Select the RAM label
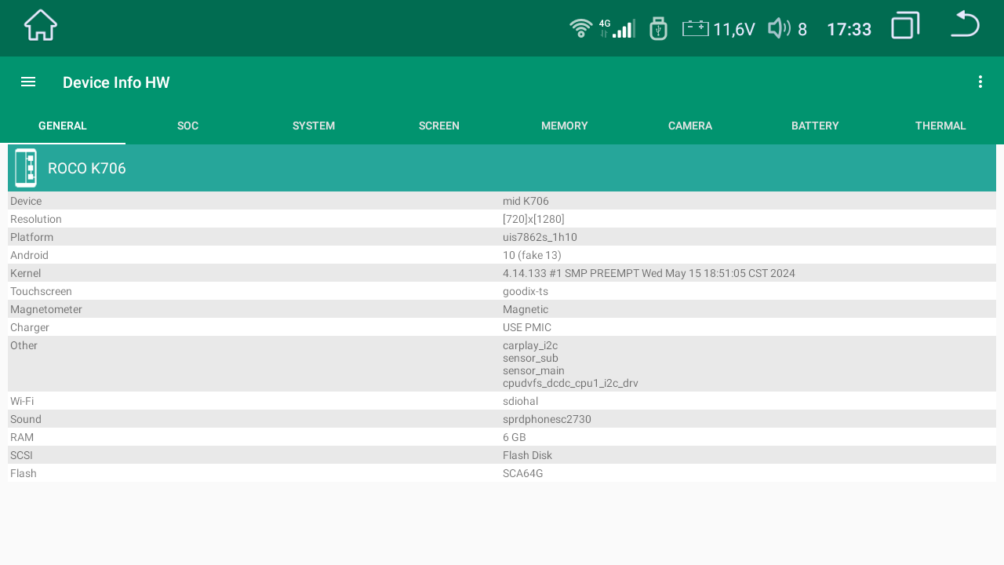This screenshot has width=1004, height=565. [22, 437]
